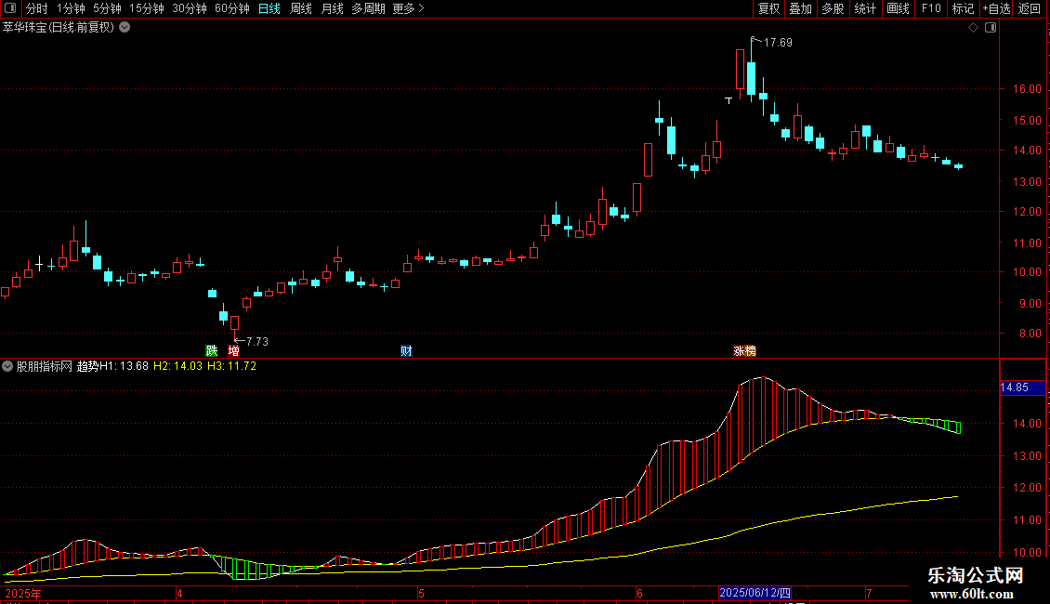The image size is (1050, 604).
Task: Click the 涨榜 event marker
Action: click(x=744, y=351)
